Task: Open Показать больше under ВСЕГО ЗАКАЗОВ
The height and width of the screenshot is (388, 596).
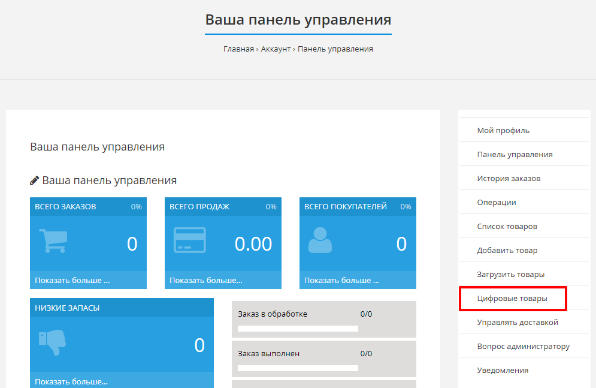Action: [72, 280]
